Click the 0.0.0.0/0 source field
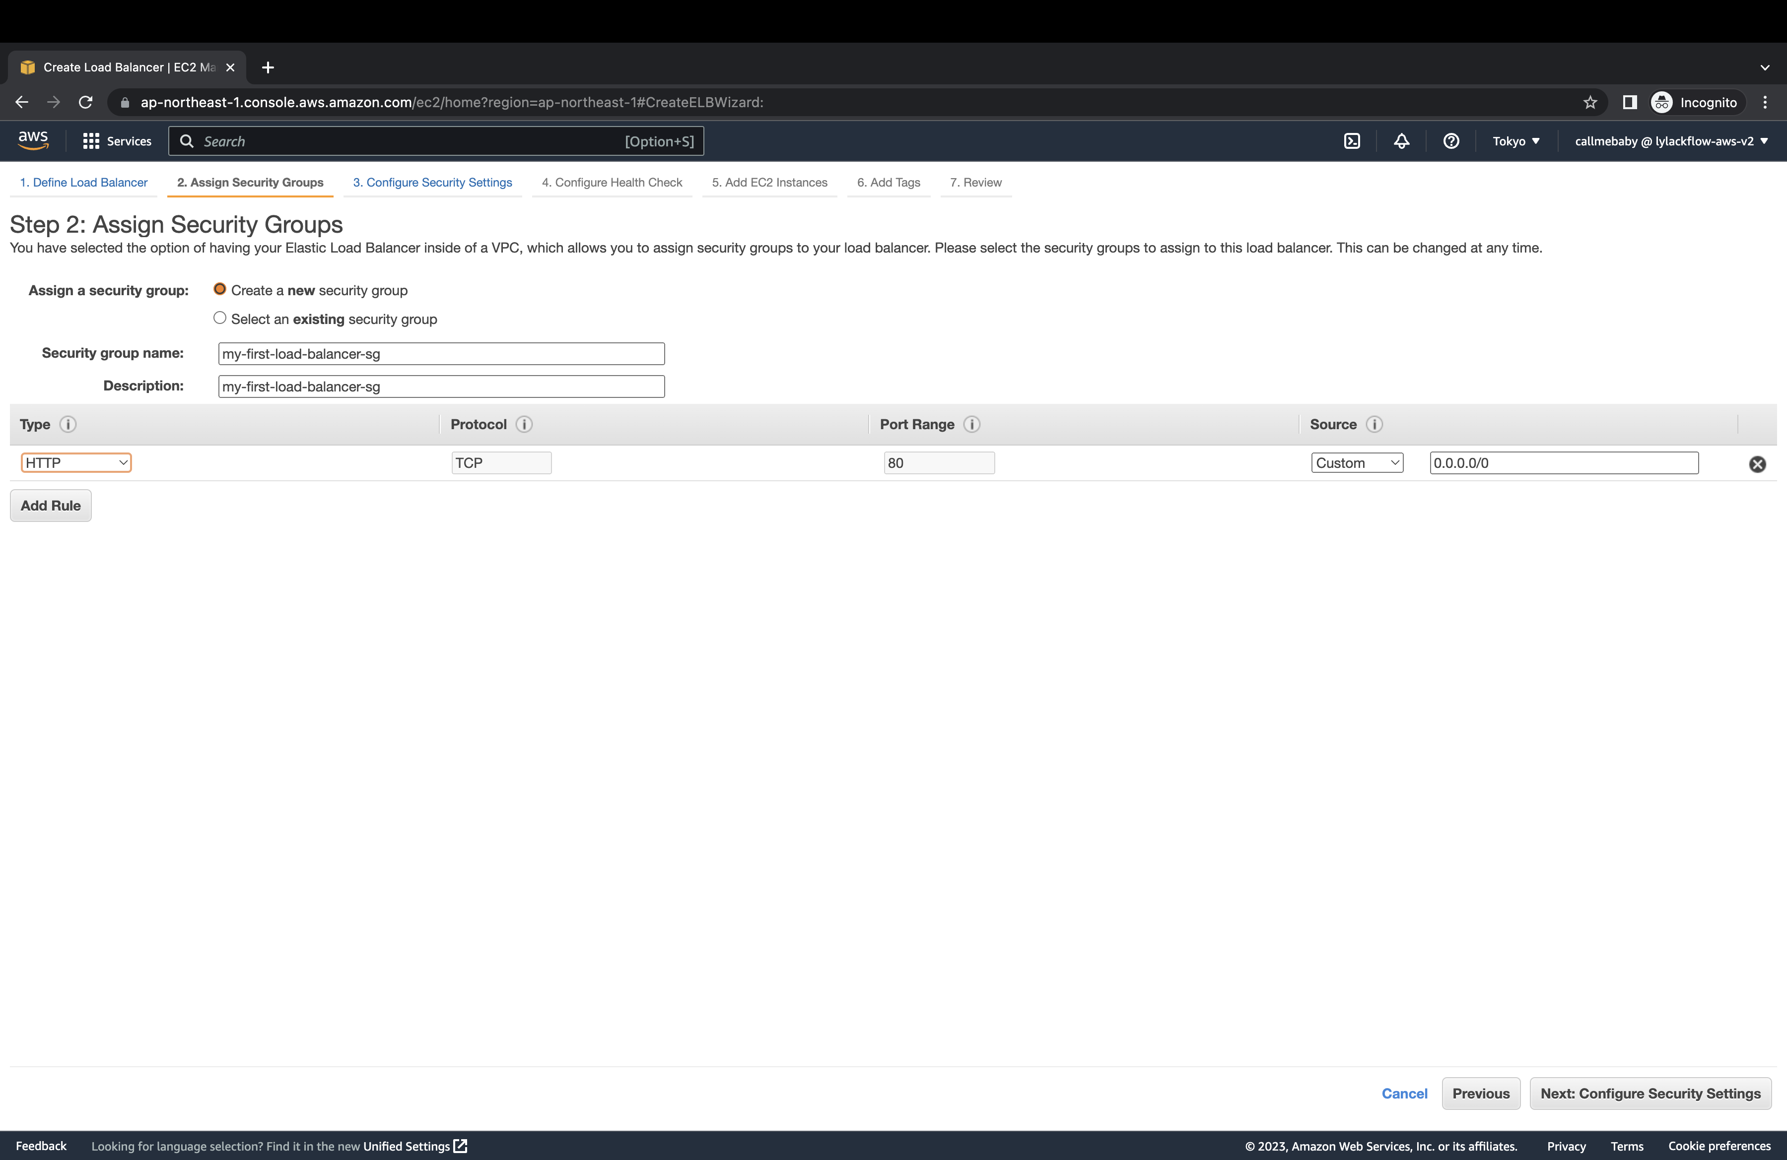1787x1160 pixels. (1564, 463)
